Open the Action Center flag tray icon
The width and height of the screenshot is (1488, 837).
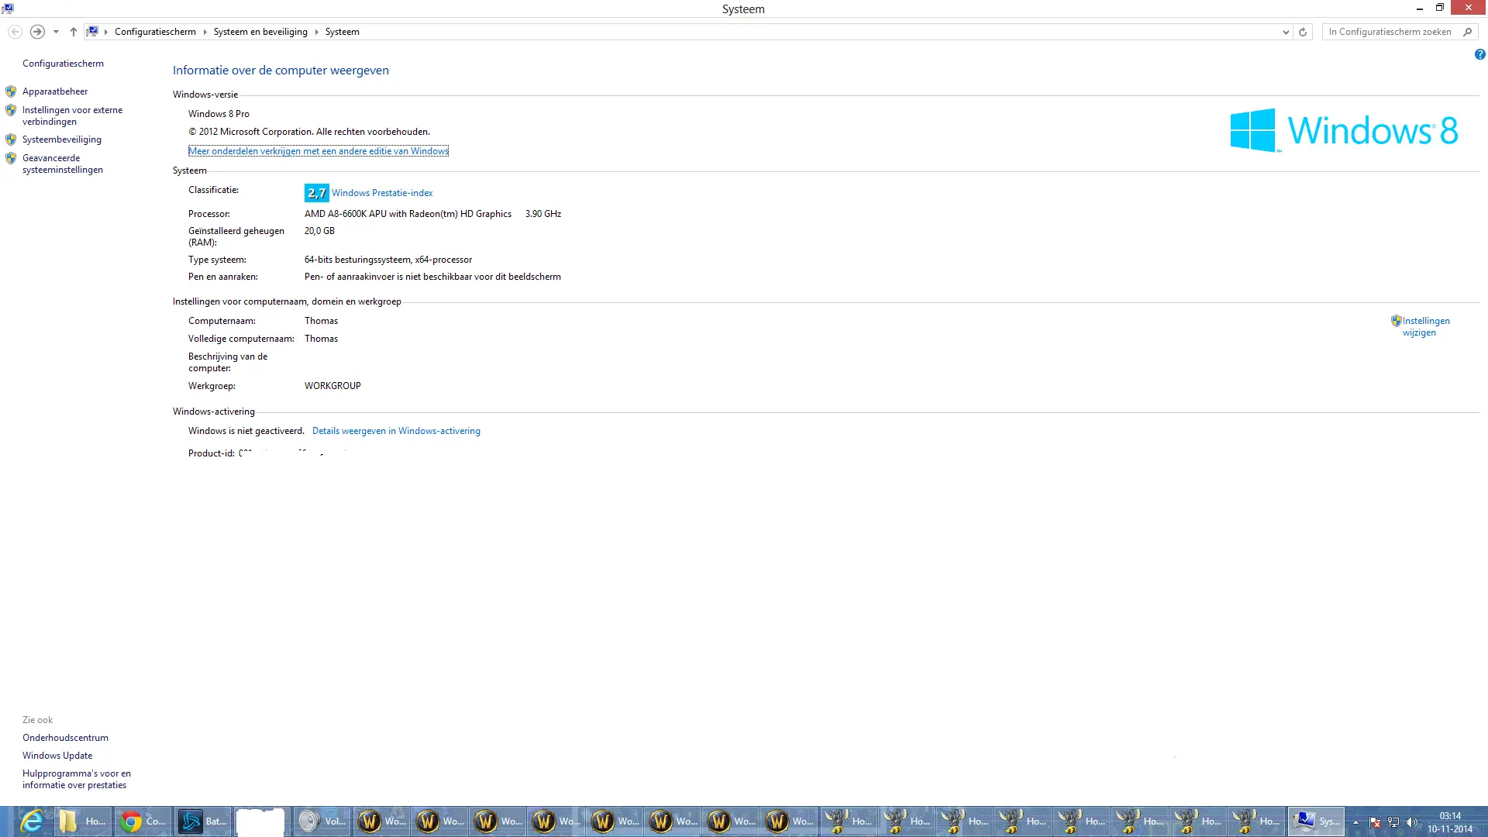coord(1375,822)
